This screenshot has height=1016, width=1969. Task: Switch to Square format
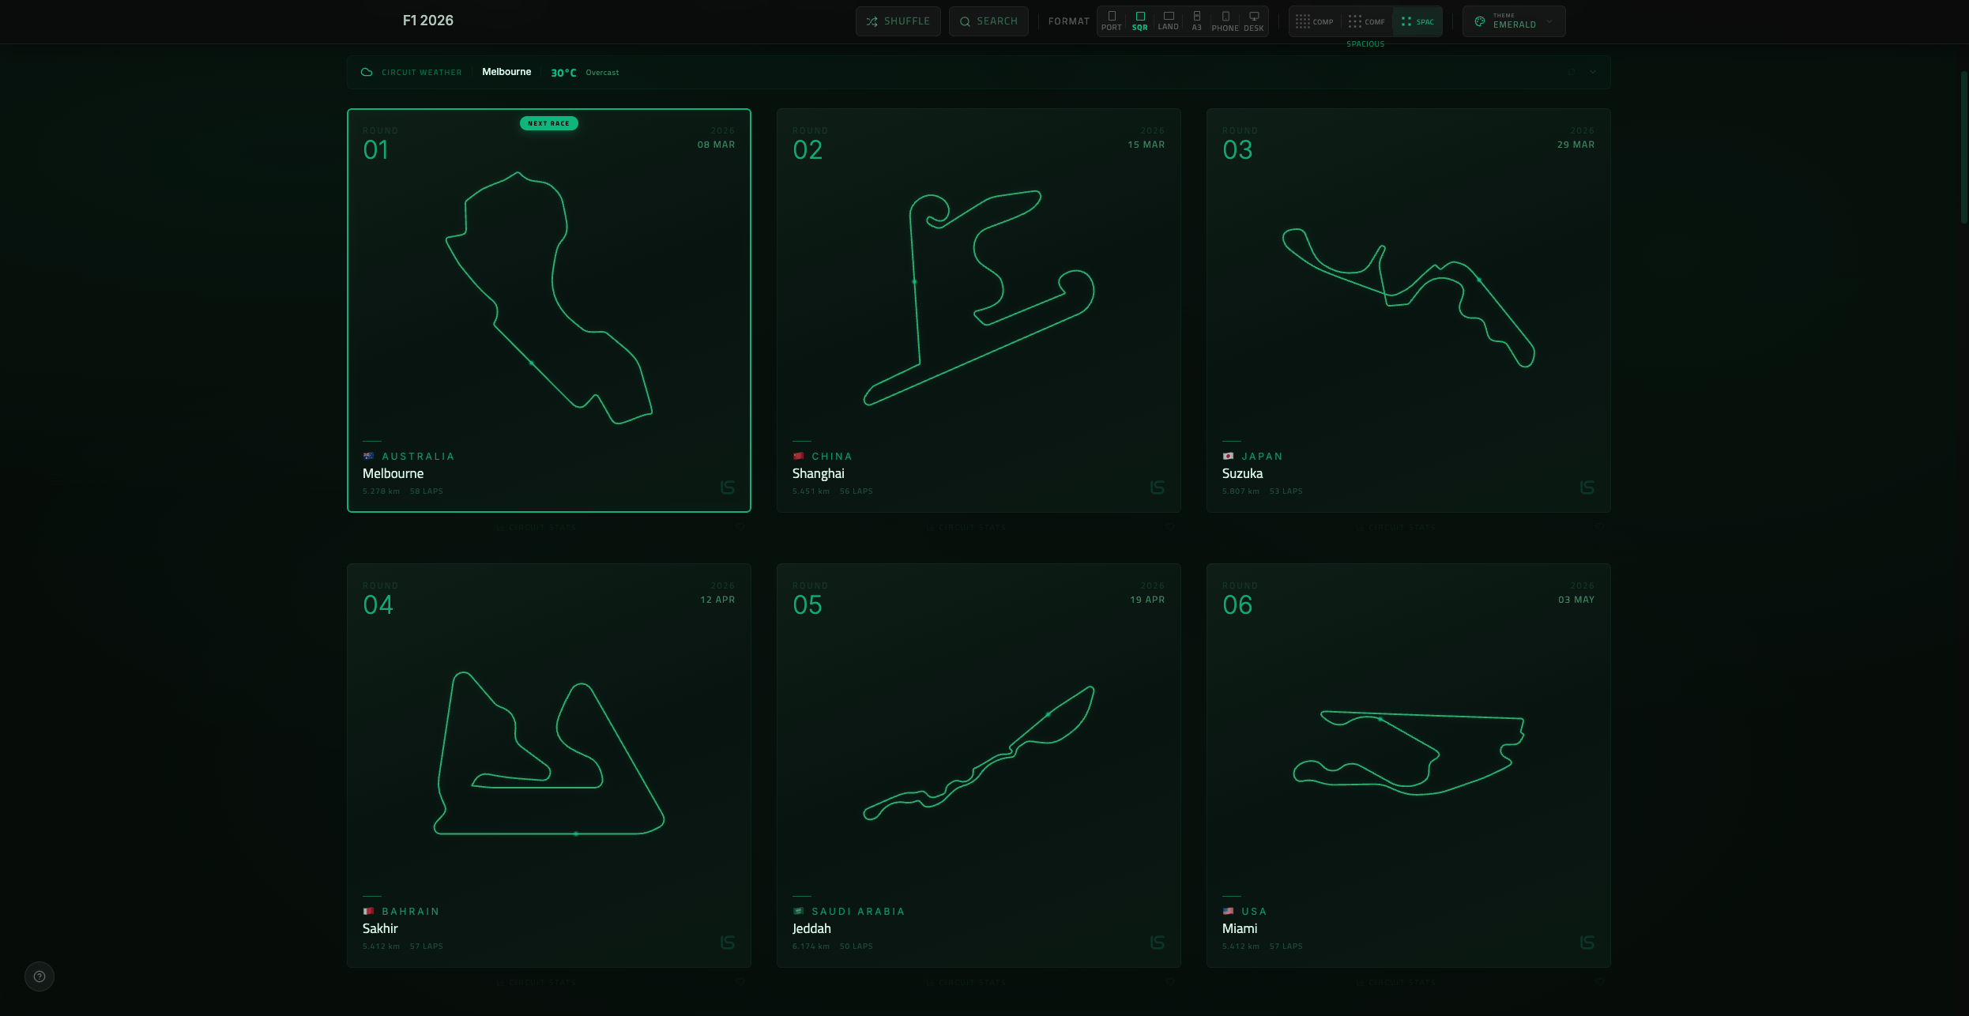click(1139, 21)
